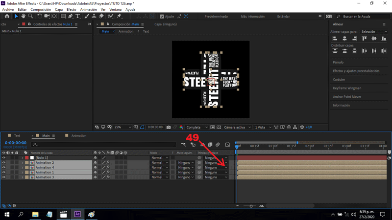Select the Brush tool

(87, 16)
